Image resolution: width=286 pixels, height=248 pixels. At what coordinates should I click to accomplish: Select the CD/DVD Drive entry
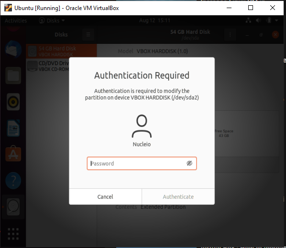click(x=48, y=66)
